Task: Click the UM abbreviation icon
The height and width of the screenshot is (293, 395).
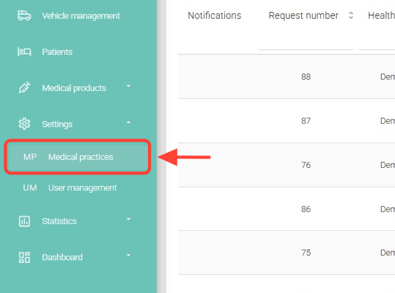Action: (30, 188)
